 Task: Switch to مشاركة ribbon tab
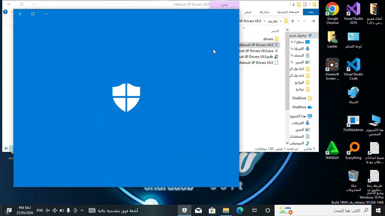tap(264, 12)
